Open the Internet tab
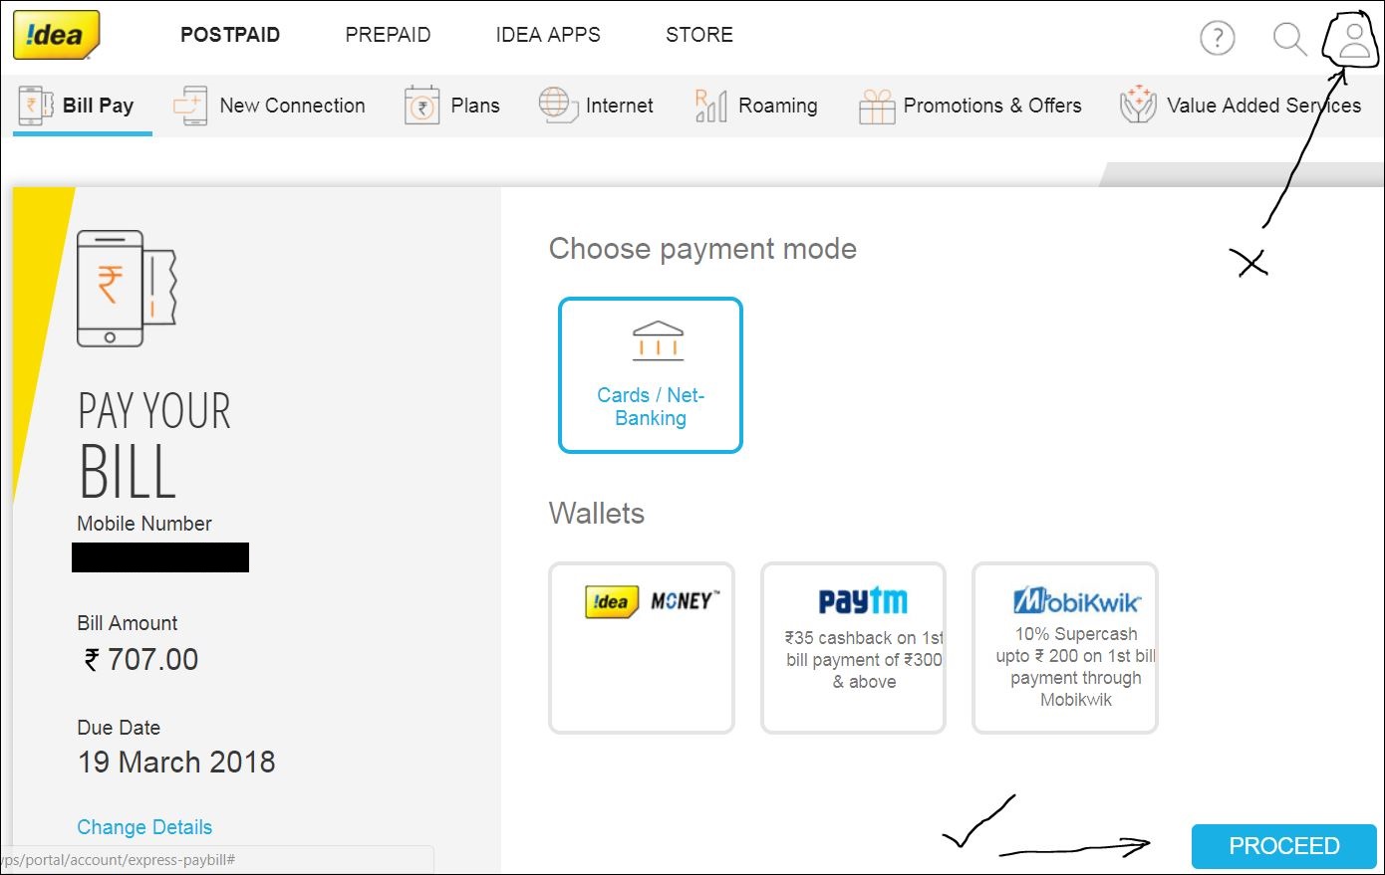Image resolution: width=1385 pixels, height=875 pixels. (x=596, y=106)
